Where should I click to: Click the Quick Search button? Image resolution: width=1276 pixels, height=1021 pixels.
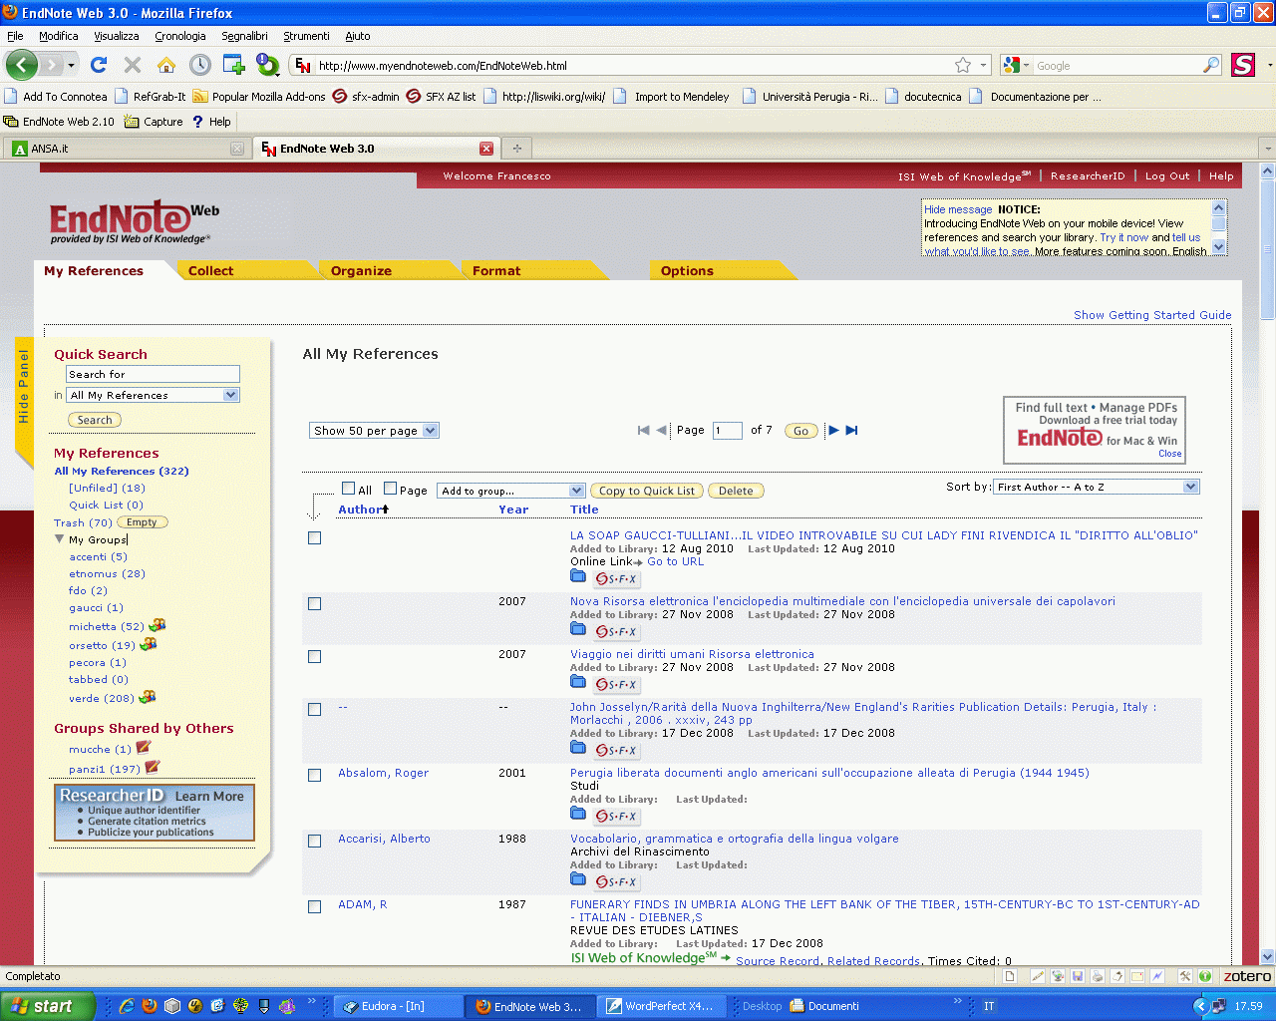point(95,420)
